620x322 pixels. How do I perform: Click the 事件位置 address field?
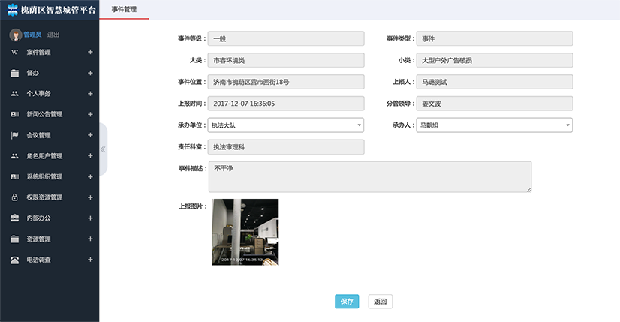286,82
